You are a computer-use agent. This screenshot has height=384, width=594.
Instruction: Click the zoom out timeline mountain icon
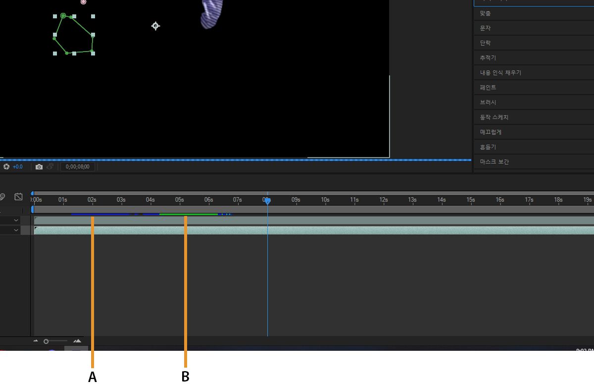(x=36, y=341)
